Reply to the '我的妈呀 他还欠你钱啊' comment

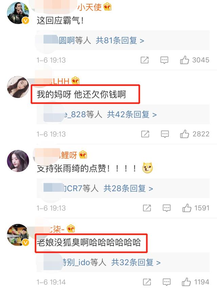(165, 134)
